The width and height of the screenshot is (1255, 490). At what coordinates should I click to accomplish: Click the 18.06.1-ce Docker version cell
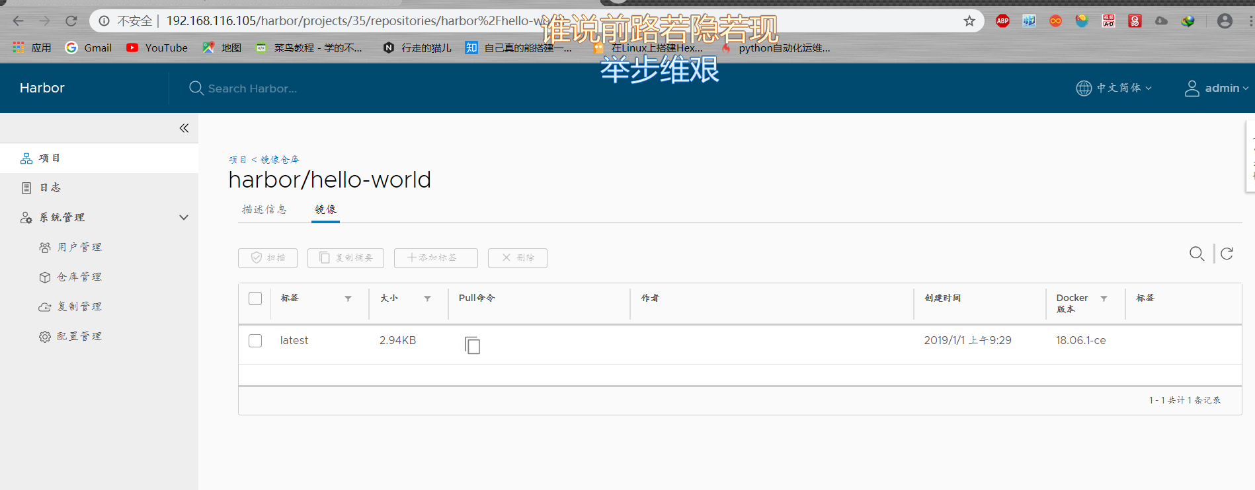pyautogui.click(x=1081, y=341)
